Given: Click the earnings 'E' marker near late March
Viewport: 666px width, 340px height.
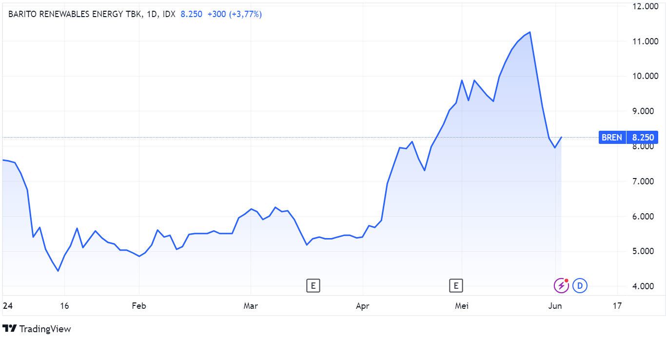Looking at the screenshot, I should pos(313,285).
